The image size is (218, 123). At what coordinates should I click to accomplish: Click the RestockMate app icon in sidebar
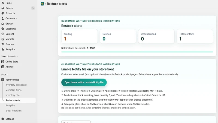click(x=3, y=80)
